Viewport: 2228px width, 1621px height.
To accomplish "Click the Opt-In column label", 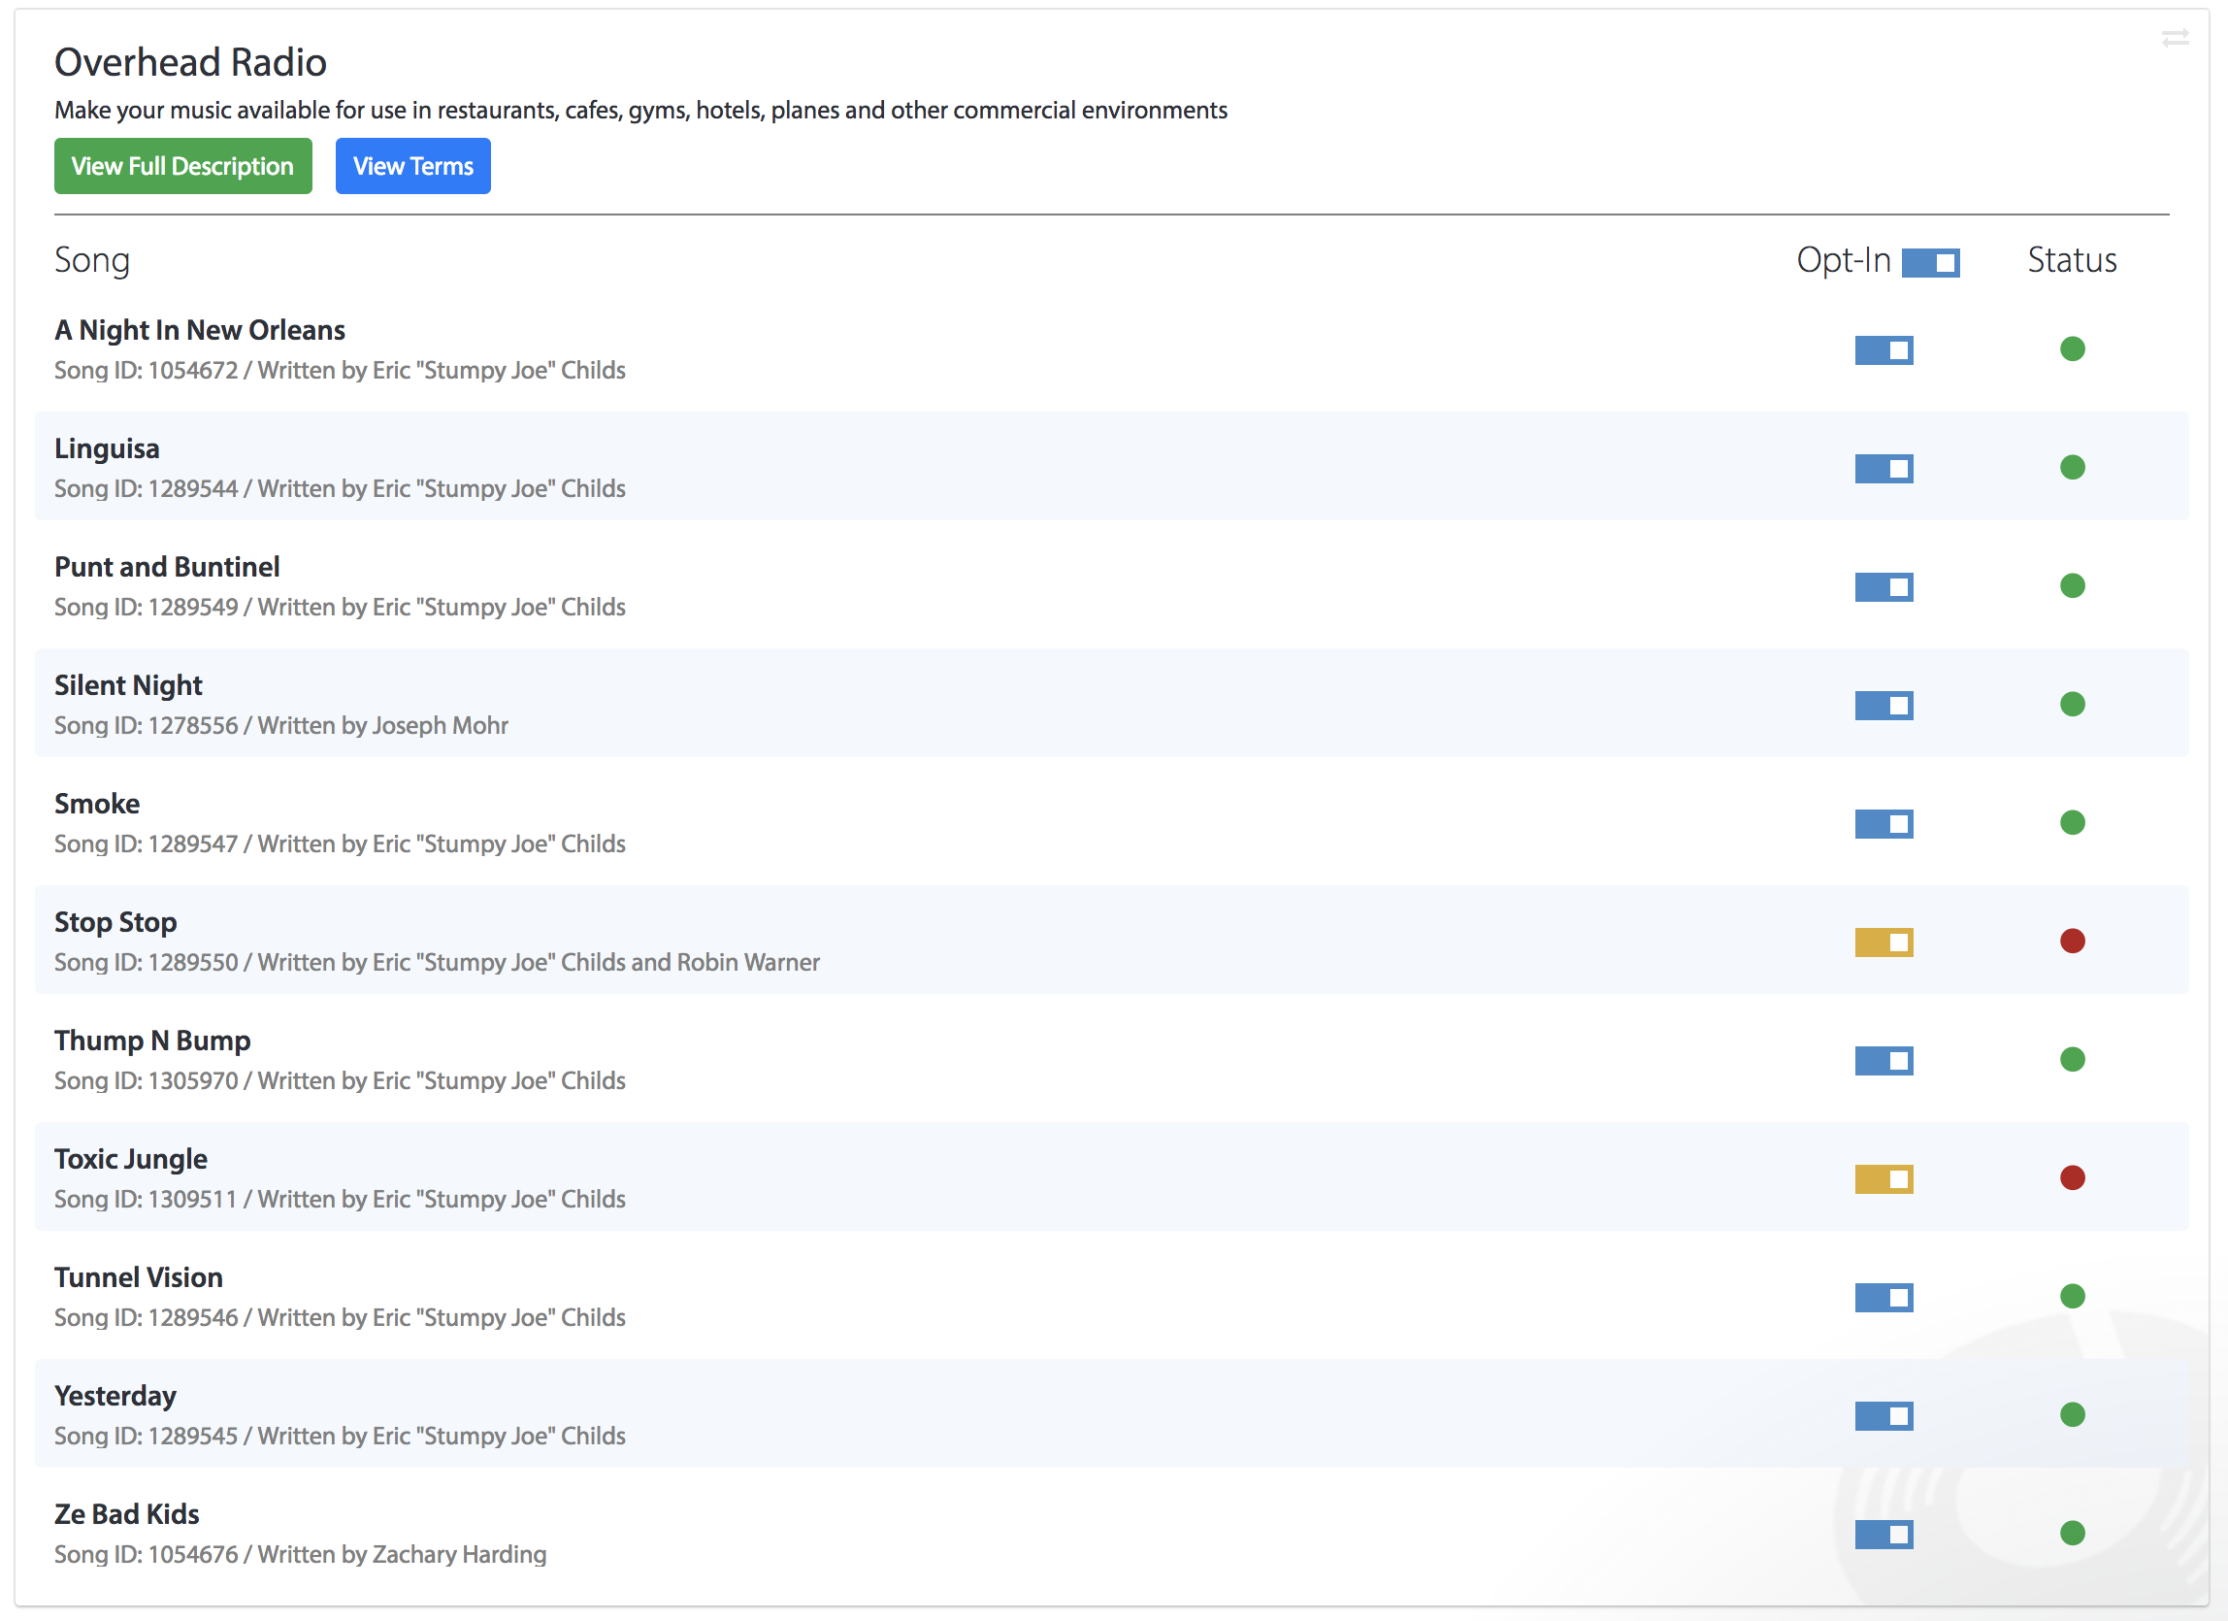I will [x=1843, y=260].
